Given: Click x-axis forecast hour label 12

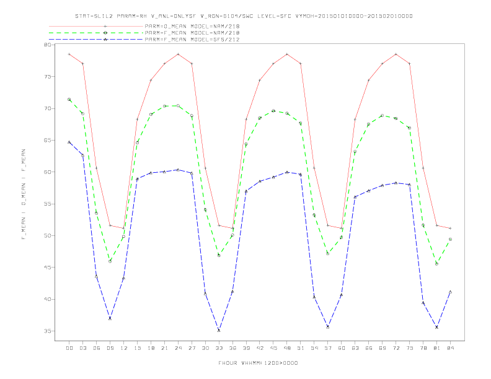Looking at the screenshot, I should [x=124, y=348].
